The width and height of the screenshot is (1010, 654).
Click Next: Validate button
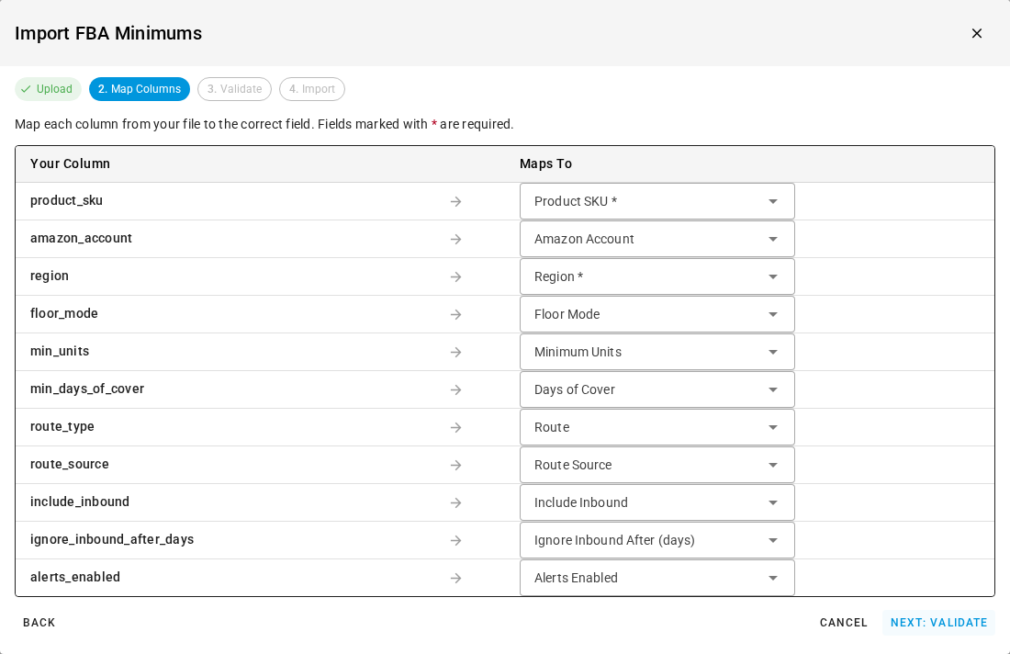(938, 623)
